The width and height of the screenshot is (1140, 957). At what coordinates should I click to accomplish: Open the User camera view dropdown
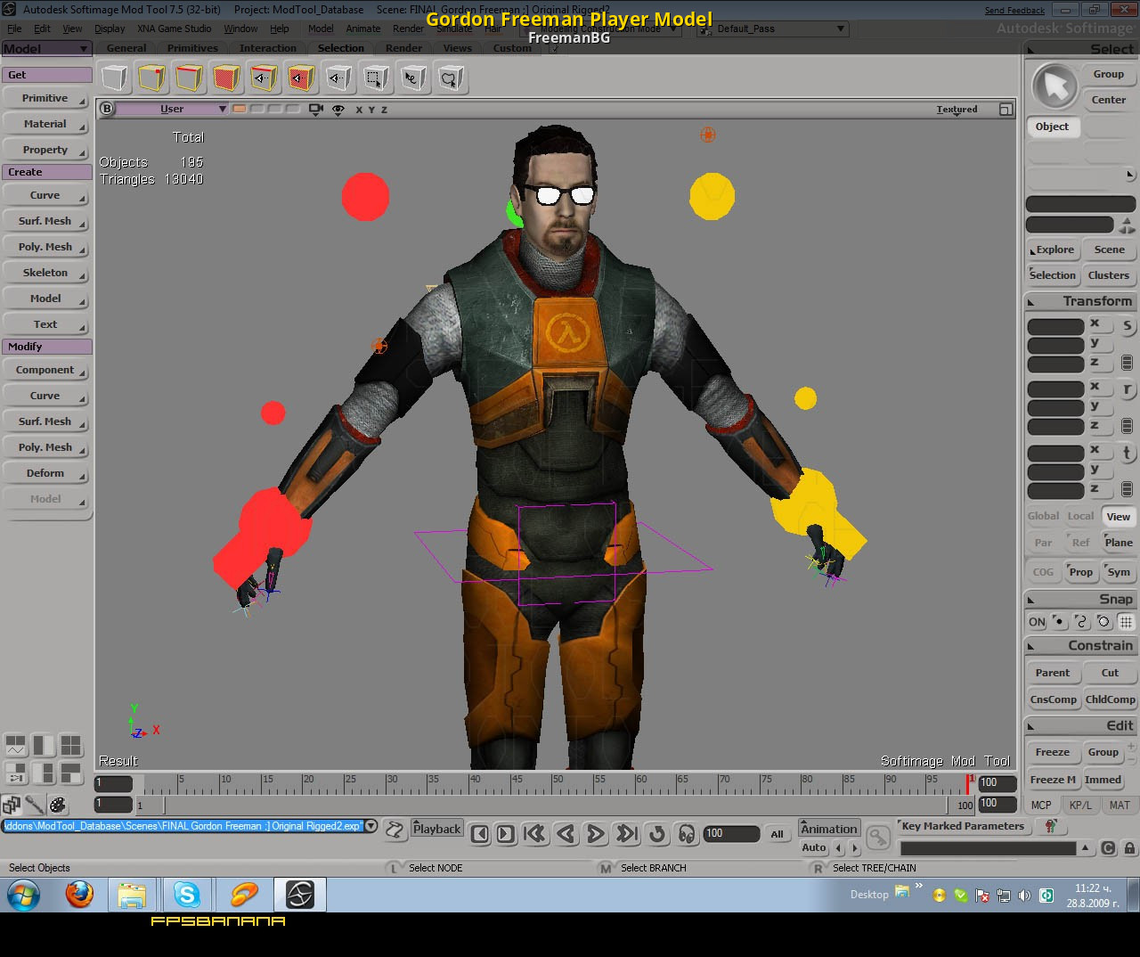173,109
